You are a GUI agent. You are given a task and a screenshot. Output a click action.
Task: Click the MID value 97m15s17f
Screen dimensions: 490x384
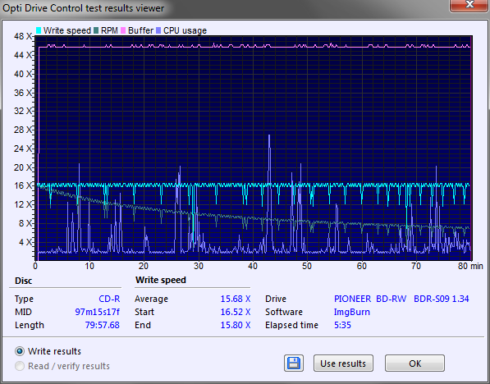click(97, 312)
